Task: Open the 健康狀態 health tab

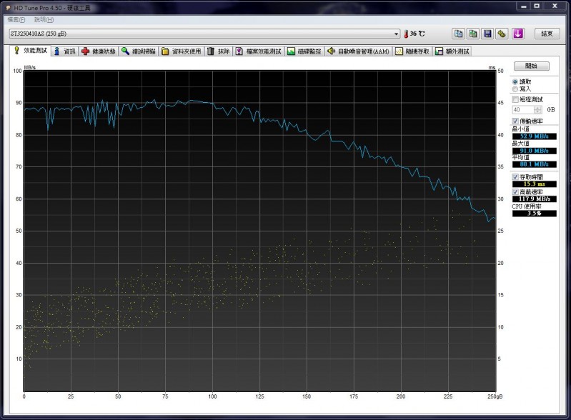Action: click(x=99, y=51)
